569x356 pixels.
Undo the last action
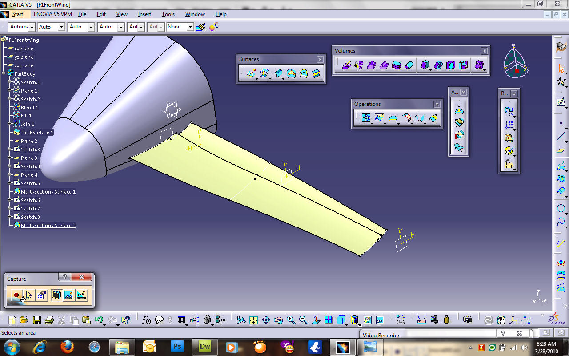pos(99,320)
